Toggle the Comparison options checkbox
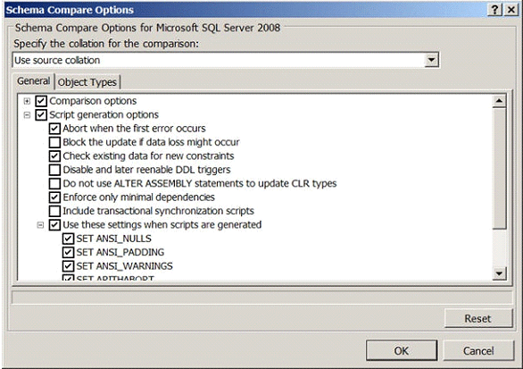 click(x=41, y=101)
